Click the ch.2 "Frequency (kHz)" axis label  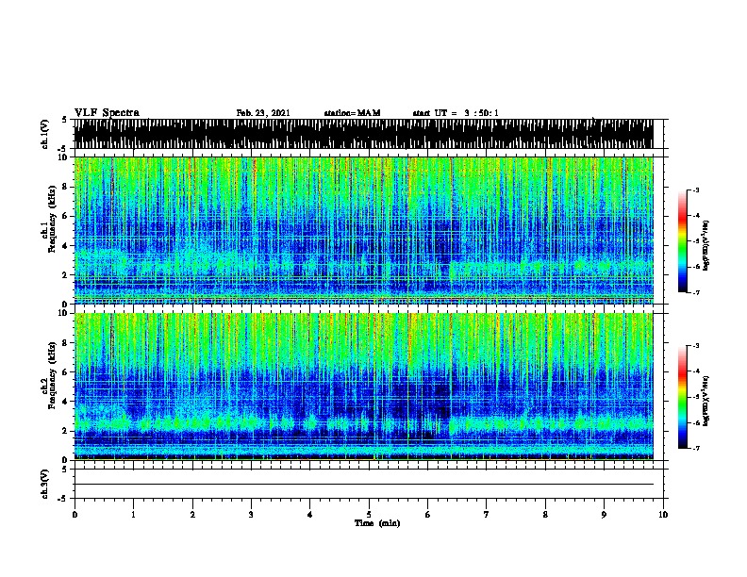click(51, 375)
